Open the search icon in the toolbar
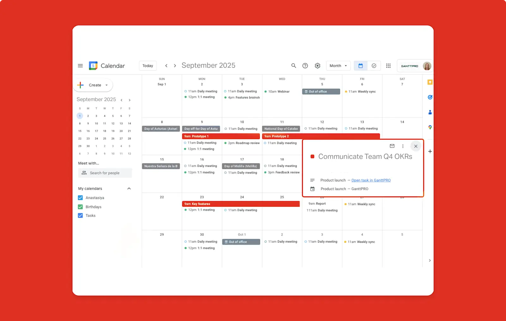506x321 pixels. [293, 65]
